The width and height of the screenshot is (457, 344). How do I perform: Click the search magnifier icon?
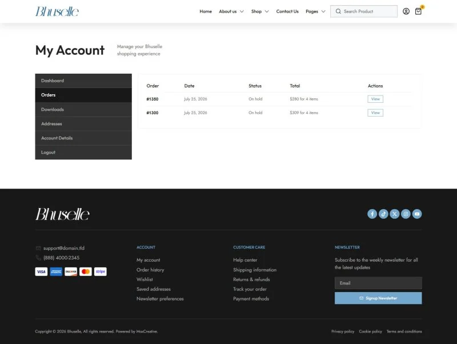tap(338, 11)
